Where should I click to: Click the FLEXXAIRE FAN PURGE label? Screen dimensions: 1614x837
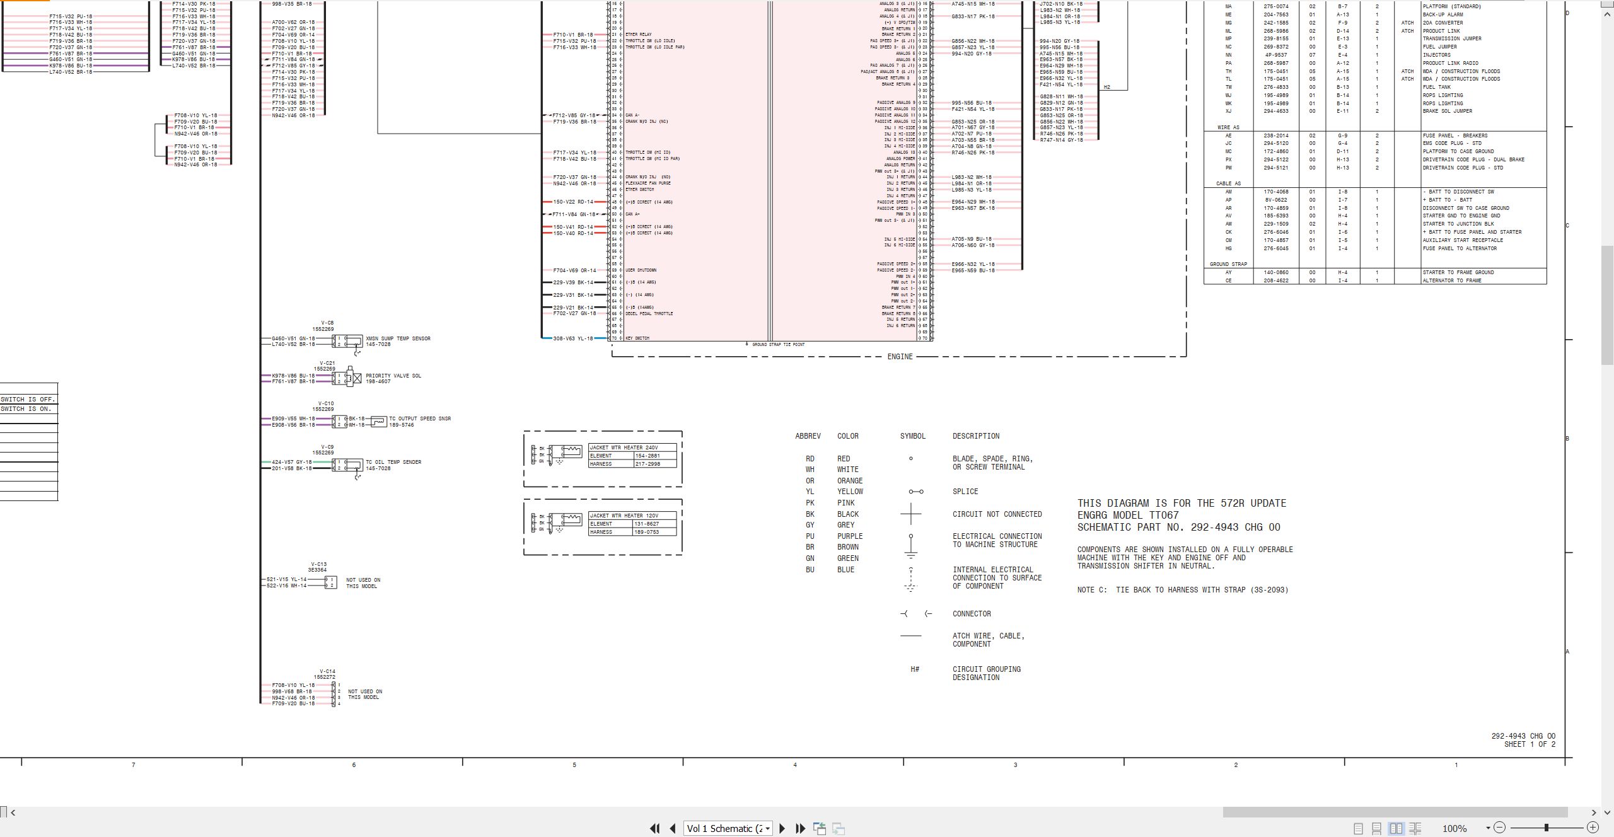[x=648, y=183]
